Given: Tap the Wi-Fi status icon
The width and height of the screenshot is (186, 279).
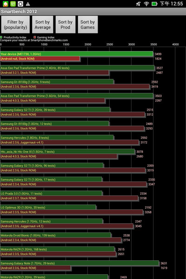Looking at the screenshot, I should tap(146, 4).
